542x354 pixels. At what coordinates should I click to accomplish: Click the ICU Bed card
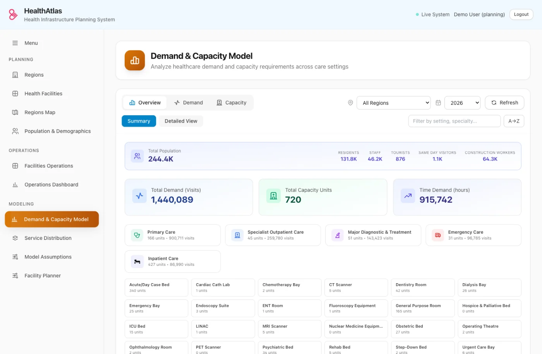pyautogui.click(x=156, y=329)
